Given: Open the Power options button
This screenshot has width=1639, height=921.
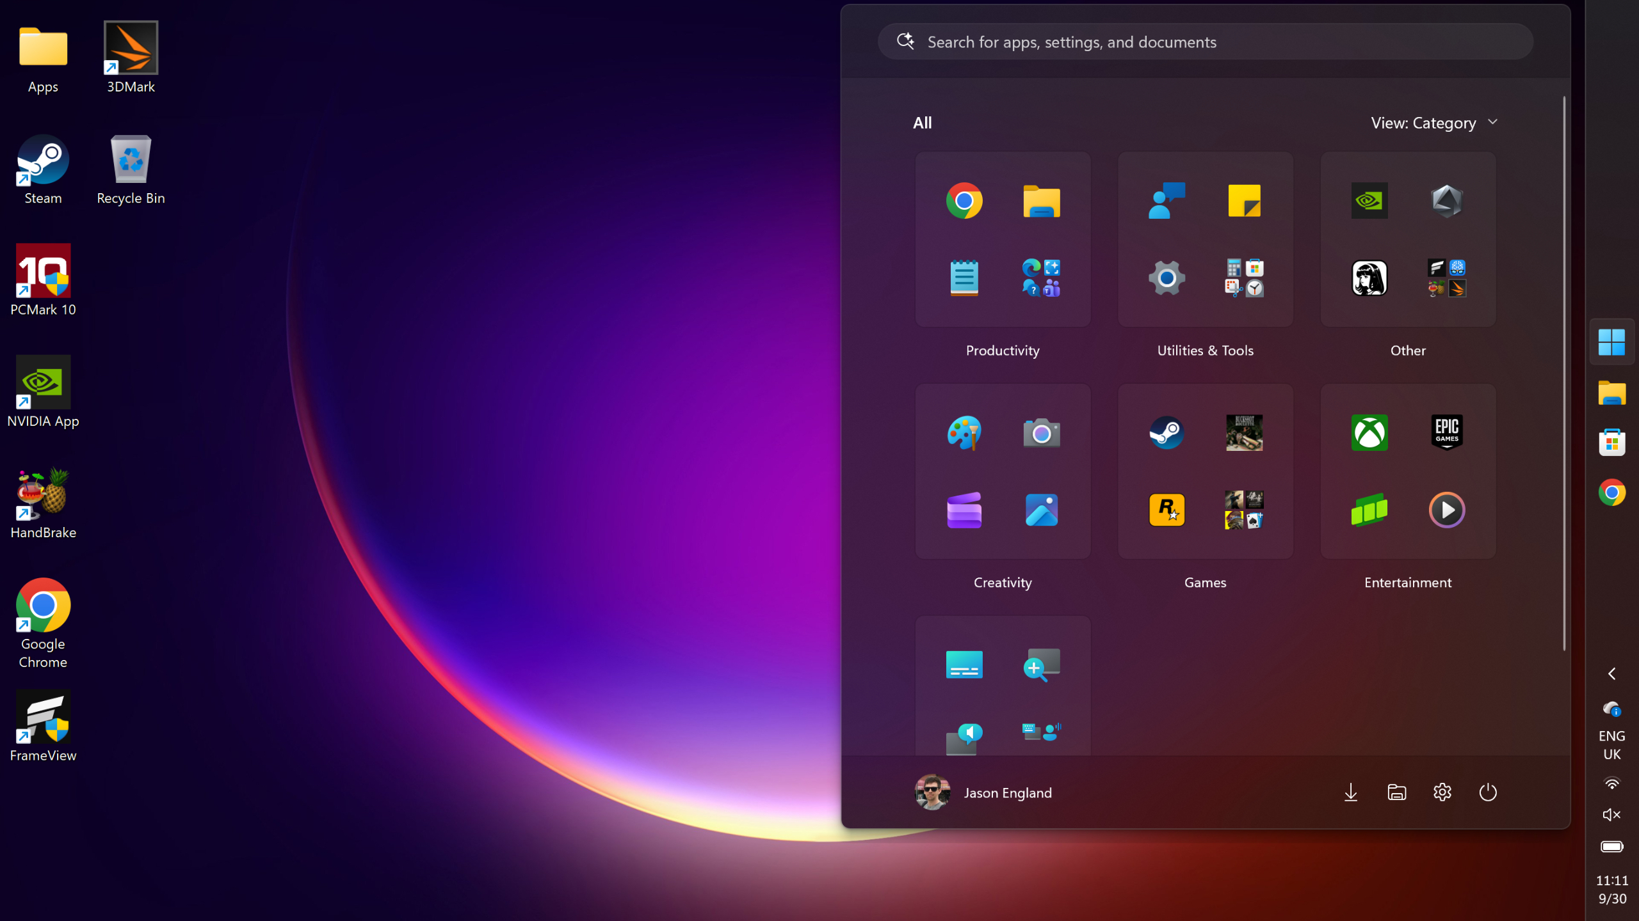Looking at the screenshot, I should click(x=1488, y=792).
